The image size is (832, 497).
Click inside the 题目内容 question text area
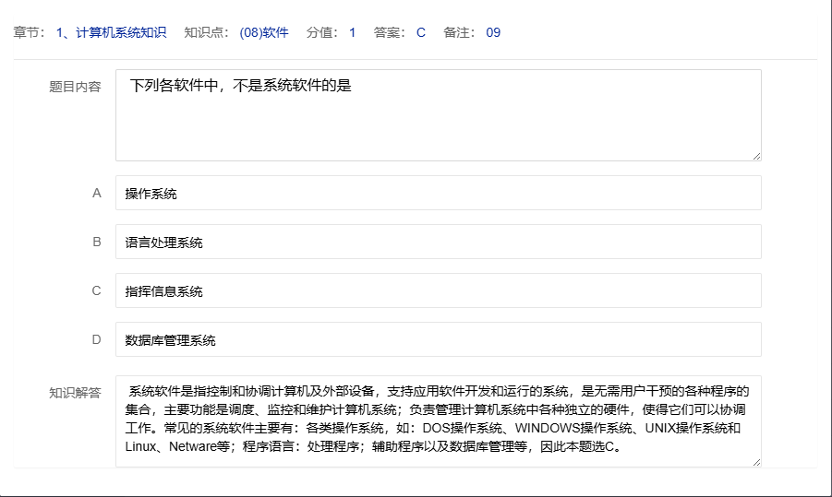pos(438,115)
